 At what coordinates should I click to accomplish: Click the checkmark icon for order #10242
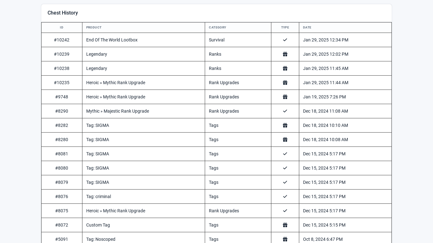click(x=285, y=40)
